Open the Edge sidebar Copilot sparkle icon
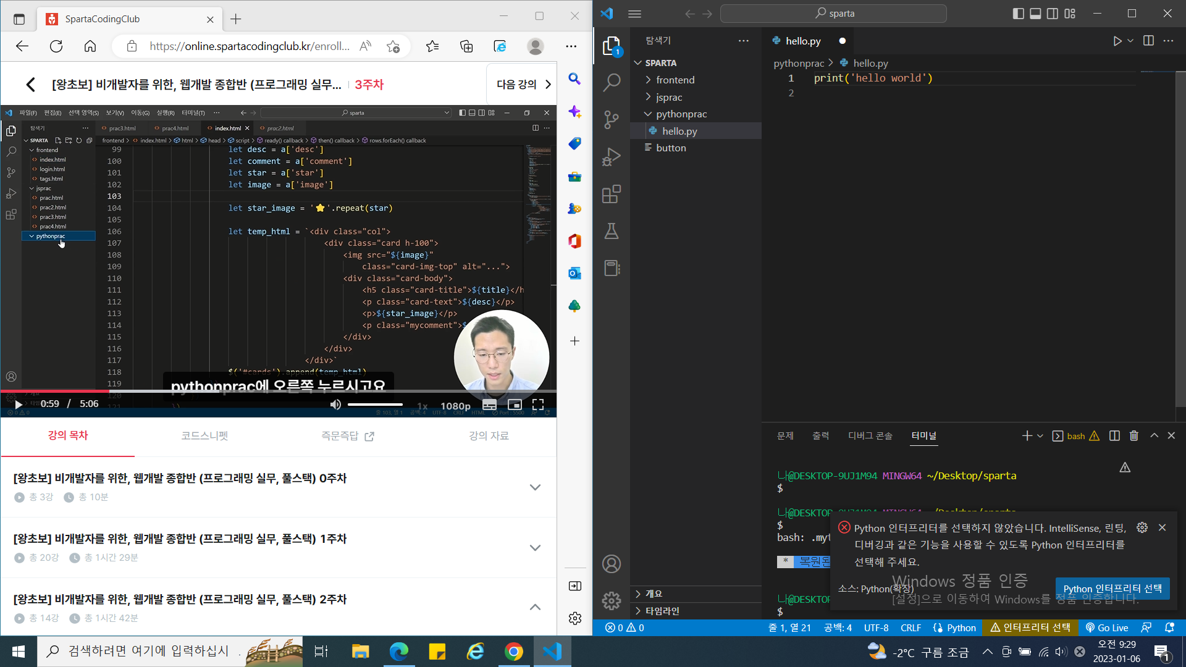This screenshot has width=1186, height=667. [x=574, y=112]
